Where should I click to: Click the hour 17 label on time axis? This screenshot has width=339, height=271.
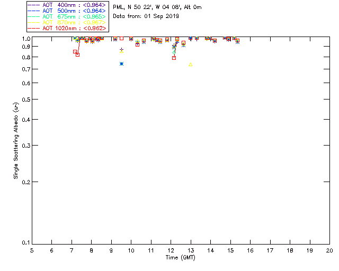coord(270,250)
